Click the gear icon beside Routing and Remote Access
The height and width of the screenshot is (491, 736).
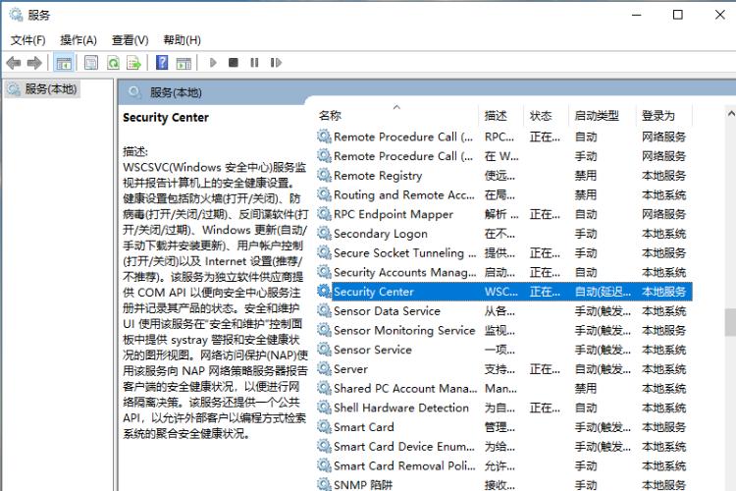(324, 194)
